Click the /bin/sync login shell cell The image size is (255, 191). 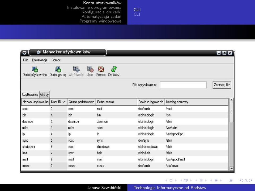[x=144, y=141]
